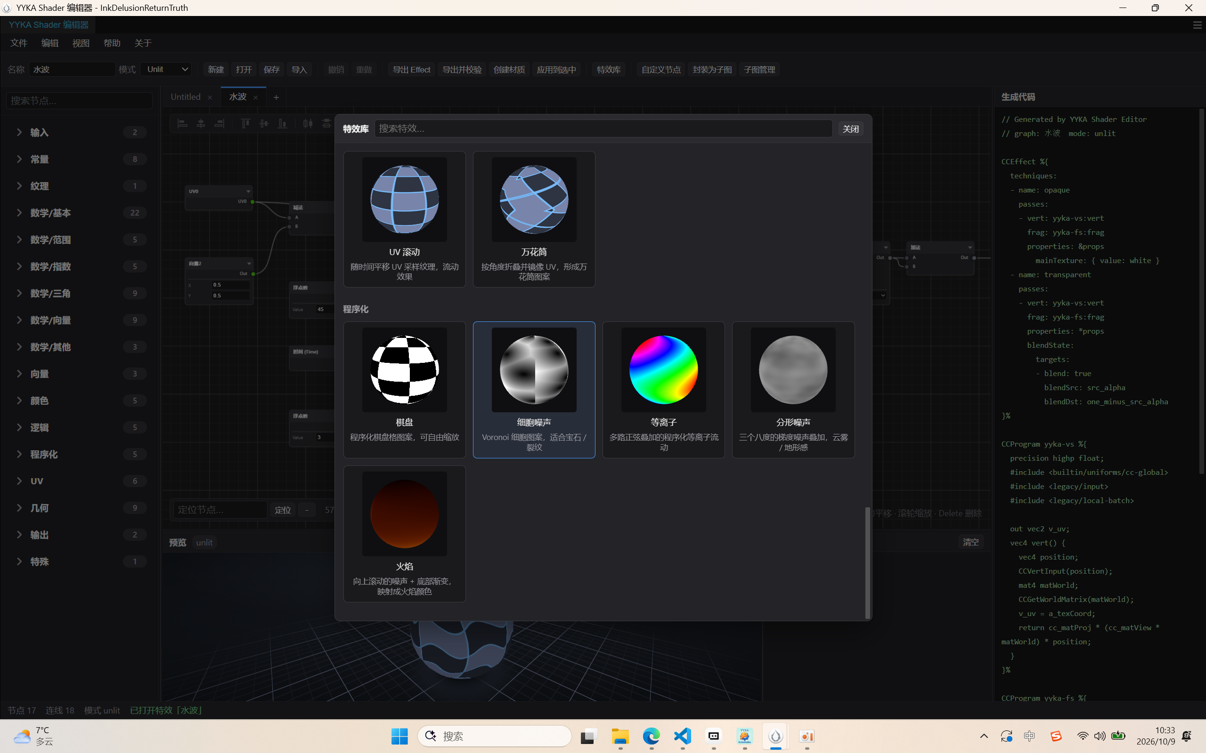The width and height of the screenshot is (1206, 753).
Task: Close the 水波 tab
Action: [x=256, y=97]
